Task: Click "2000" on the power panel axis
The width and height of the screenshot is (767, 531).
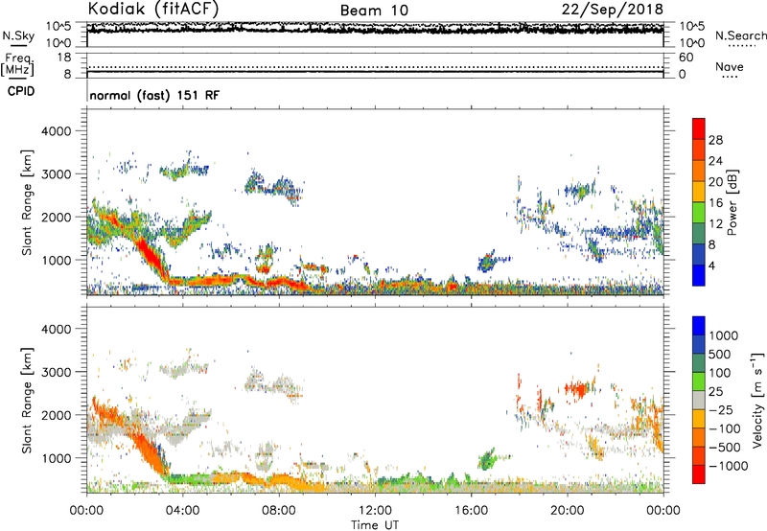Action: coord(57,217)
